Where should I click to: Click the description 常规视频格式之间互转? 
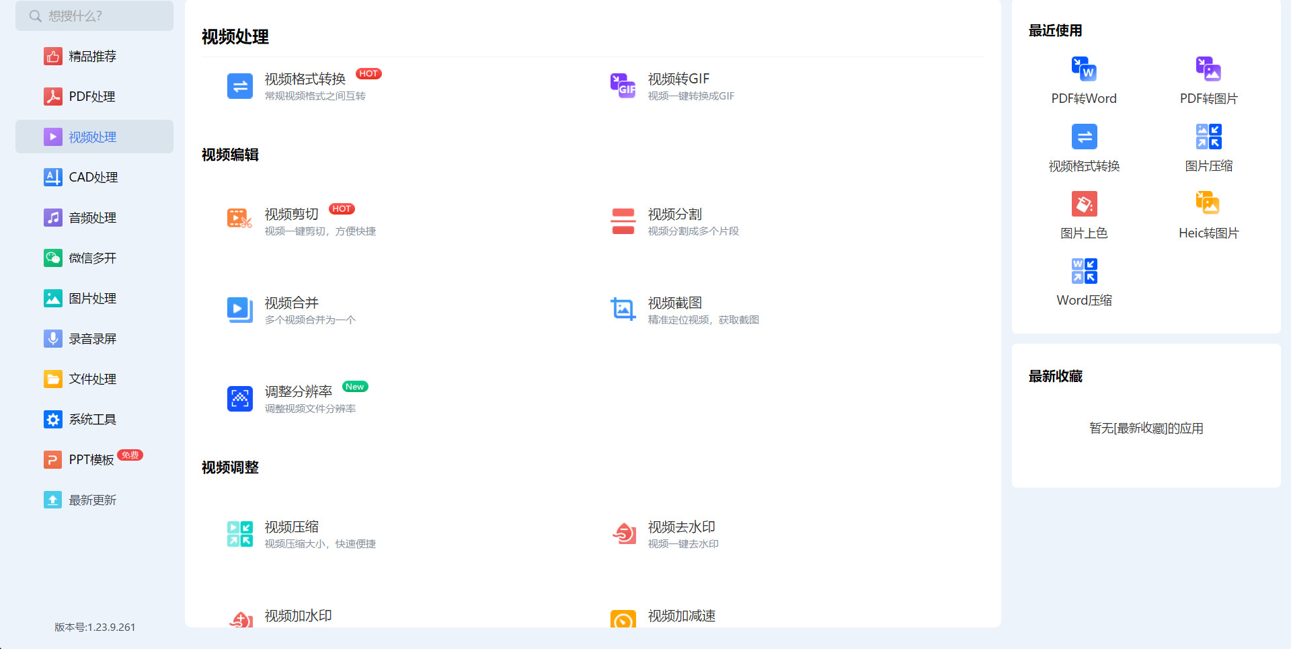315,96
